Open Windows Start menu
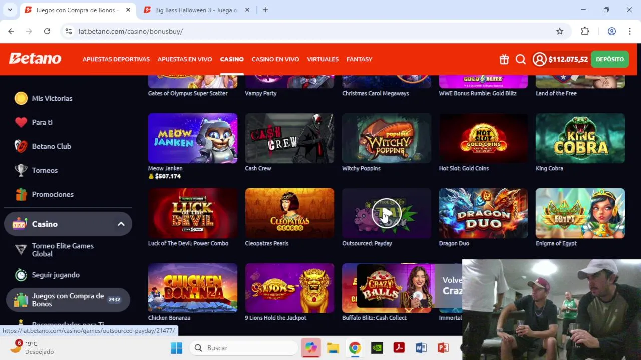 176,348
